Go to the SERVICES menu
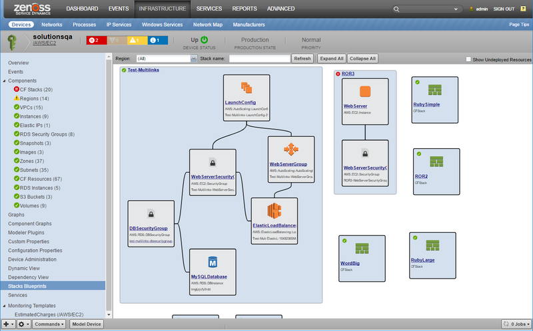The width and height of the screenshot is (533, 331). 209,9
